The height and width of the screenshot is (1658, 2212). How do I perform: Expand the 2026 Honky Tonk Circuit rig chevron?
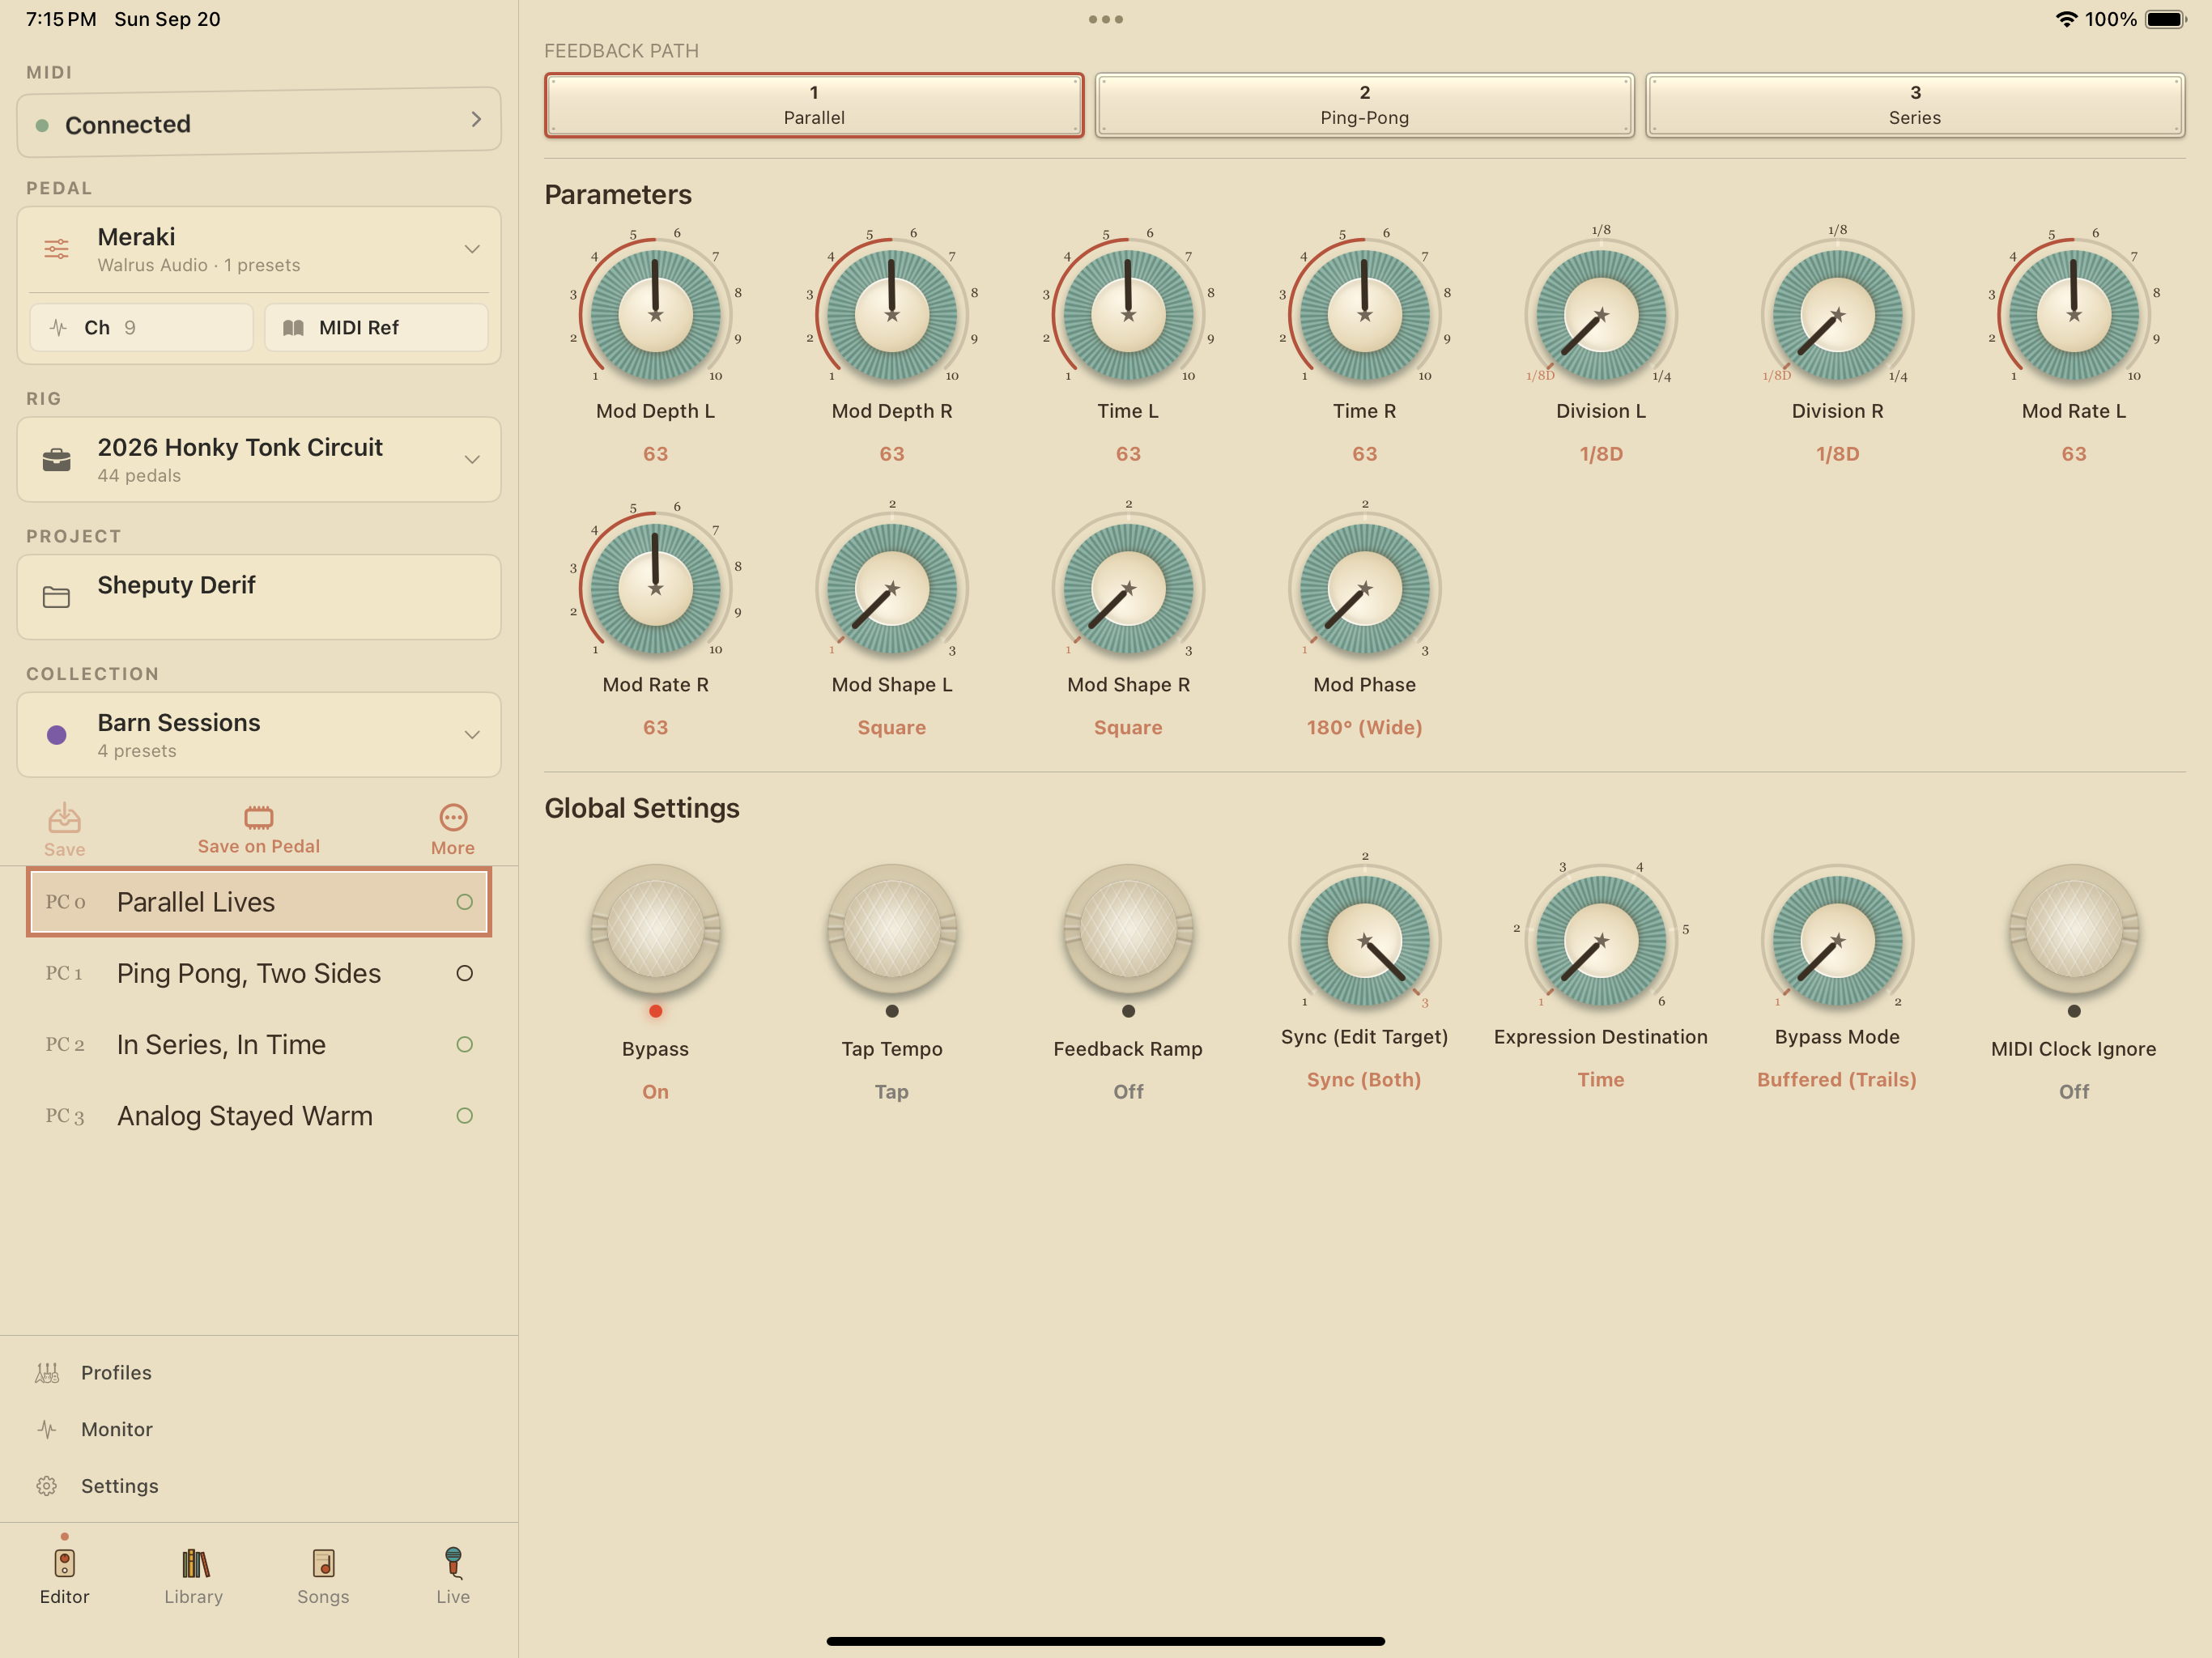coord(472,460)
